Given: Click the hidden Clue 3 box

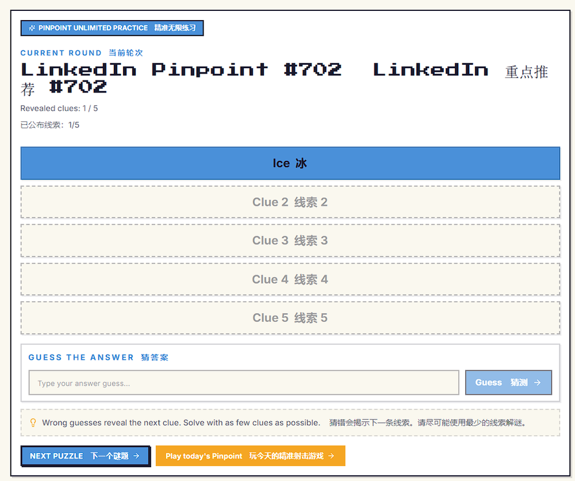Looking at the screenshot, I should [290, 240].
